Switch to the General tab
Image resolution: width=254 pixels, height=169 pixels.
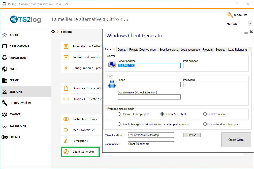[110, 49]
